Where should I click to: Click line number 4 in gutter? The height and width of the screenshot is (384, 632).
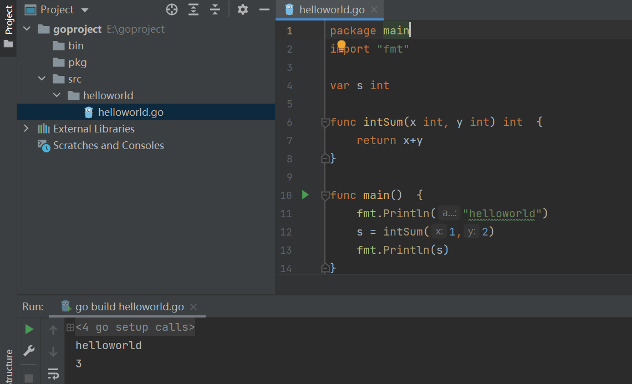(289, 86)
